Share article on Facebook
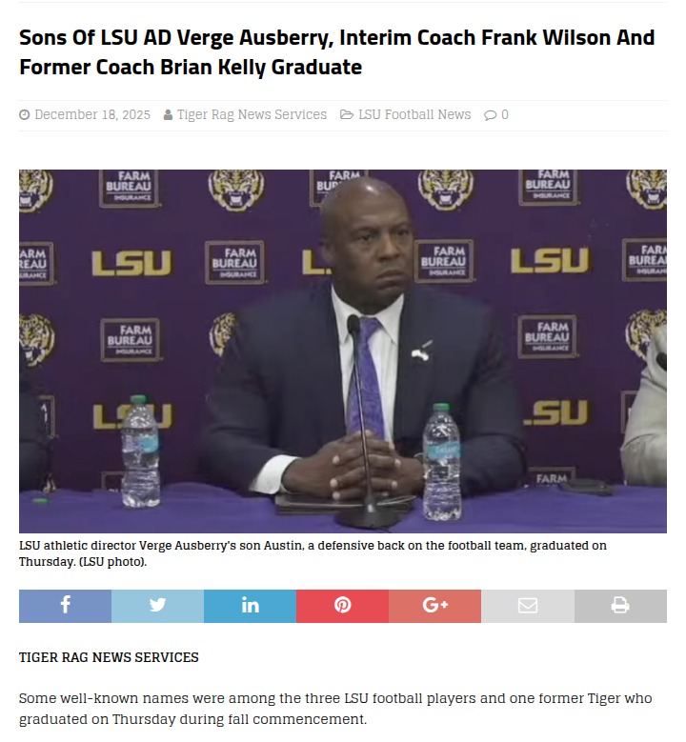The height and width of the screenshot is (742, 686). (x=65, y=606)
